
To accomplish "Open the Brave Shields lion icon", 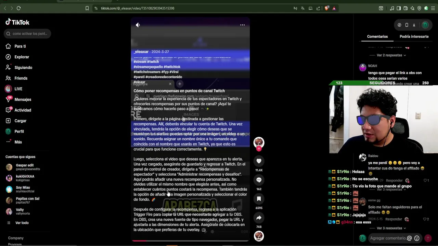I will click(326, 8).
